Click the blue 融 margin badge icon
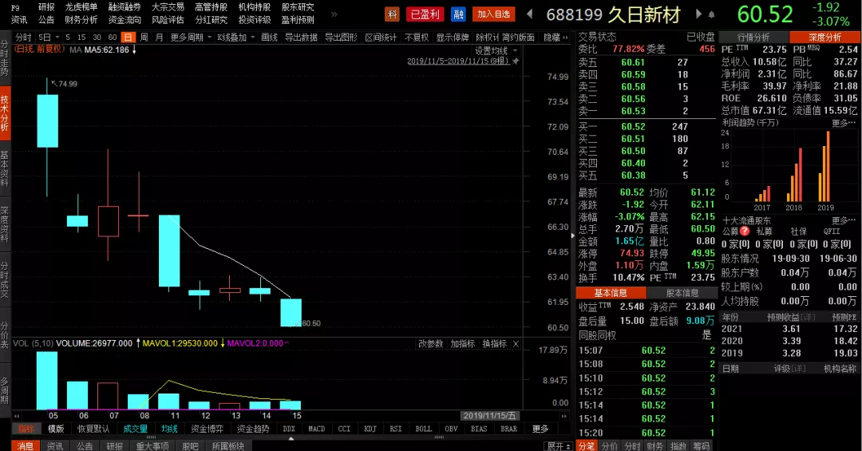 pyautogui.click(x=458, y=14)
